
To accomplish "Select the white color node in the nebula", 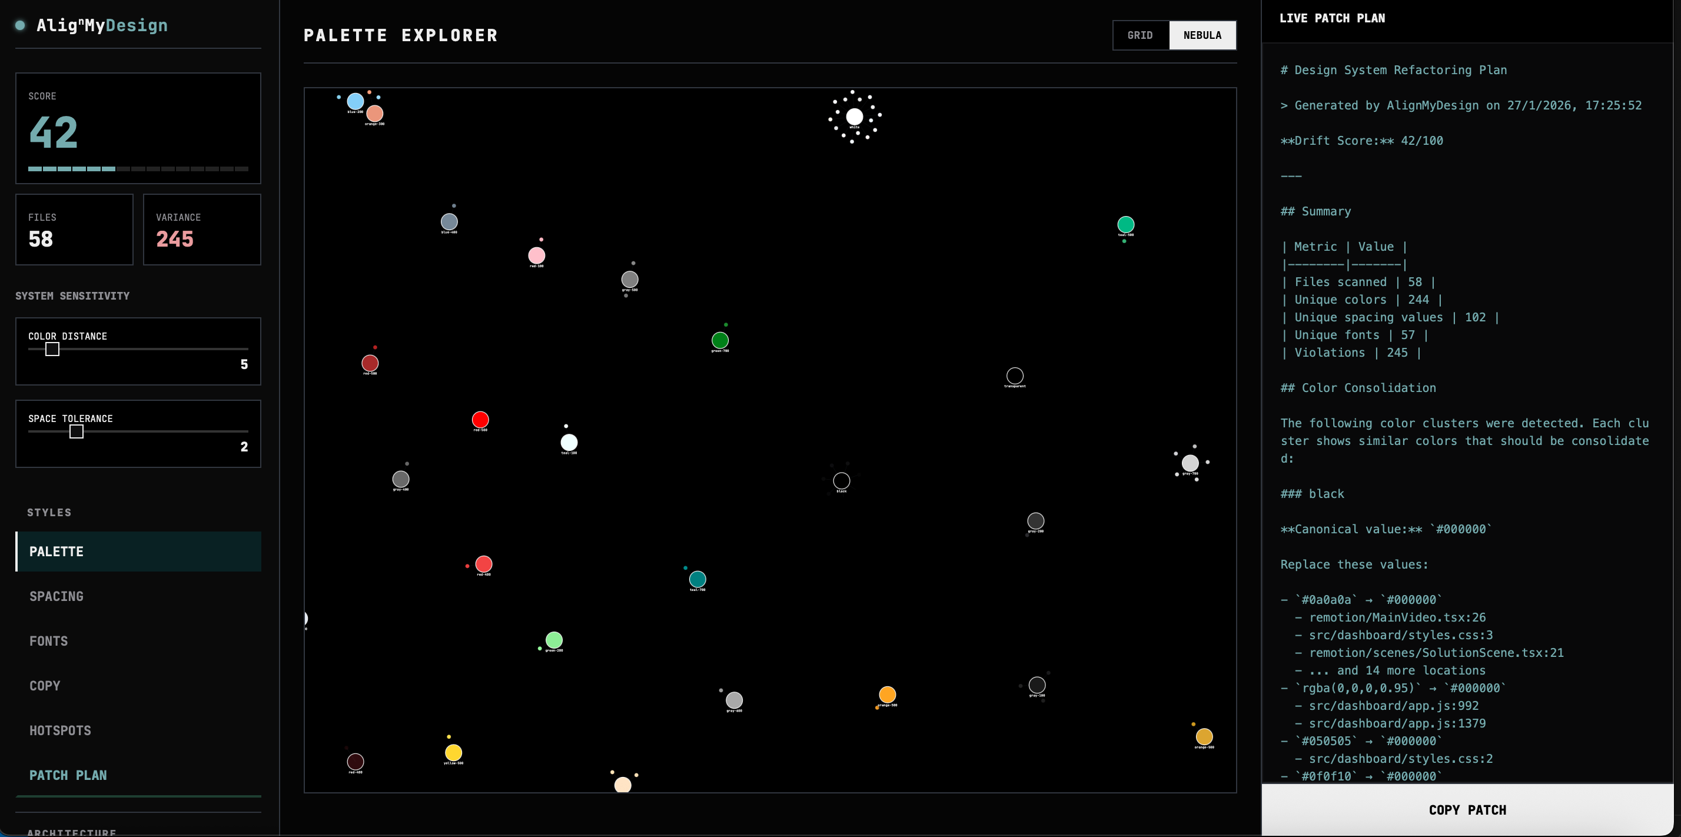I will point(856,118).
